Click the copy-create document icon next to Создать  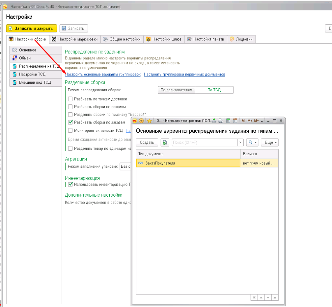[x=165, y=143]
